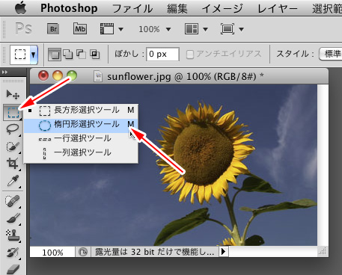Open the 100% zoom level dropdown
The image size is (342, 275).
(x=155, y=29)
